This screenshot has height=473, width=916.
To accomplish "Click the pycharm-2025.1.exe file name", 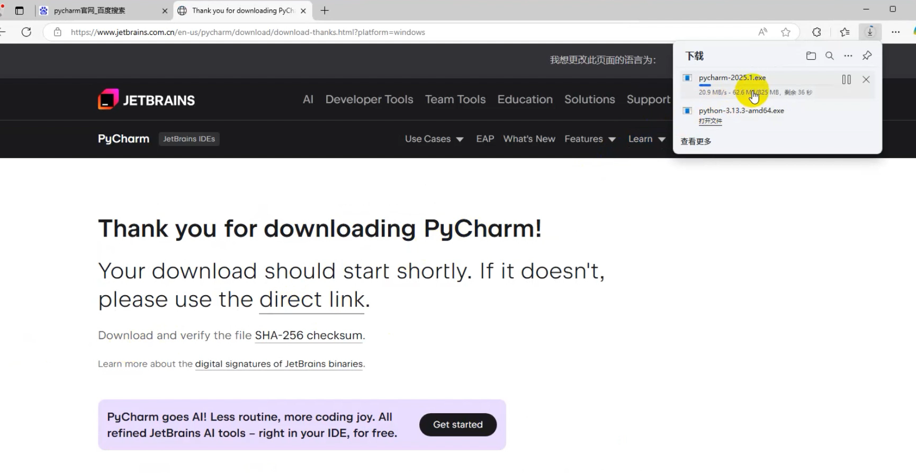I will click(732, 78).
